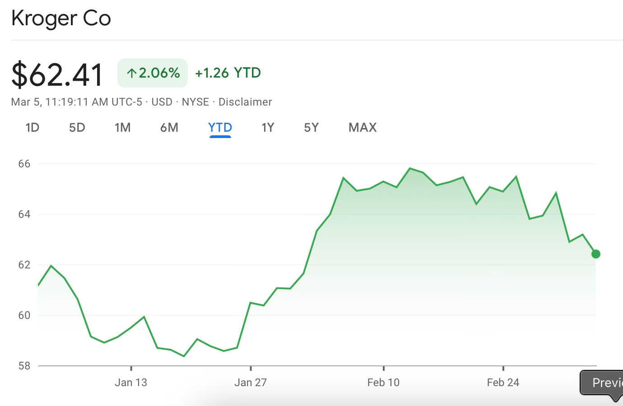Screen dimensions: 623x406
Task: Select the YTD tab
Action: (x=220, y=128)
